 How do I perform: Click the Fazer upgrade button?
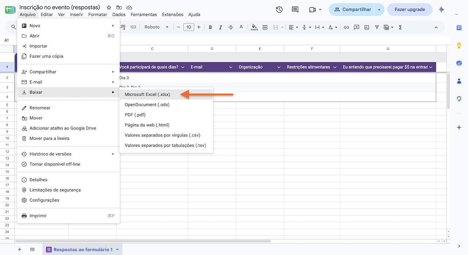click(x=409, y=10)
